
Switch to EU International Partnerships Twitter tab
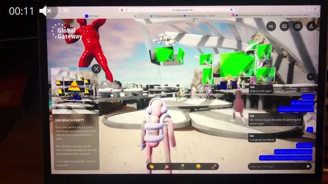[x=183, y=16]
